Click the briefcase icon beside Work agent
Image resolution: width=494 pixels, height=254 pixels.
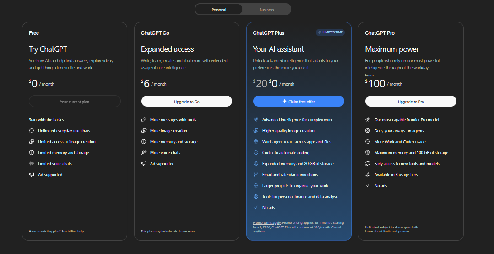coord(256,141)
